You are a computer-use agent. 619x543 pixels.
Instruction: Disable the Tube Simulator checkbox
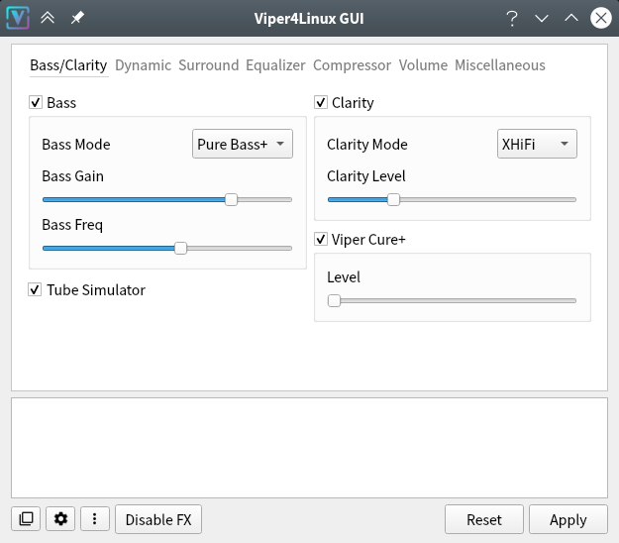pos(35,290)
